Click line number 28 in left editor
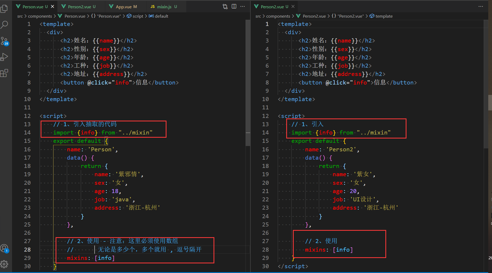The height and width of the screenshot is (273, 492). coord(27,249)
